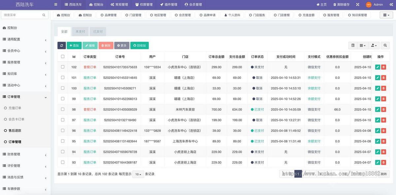Check the checkbox for order 102
This screenshot has height=195, width=396.
(62, 67)
